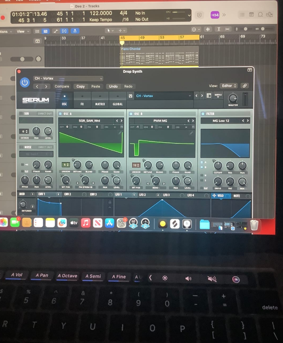This screenshot has height=343, width=283.
Task: Select next filter type after MG Low 12
Action: tap(248, 121)
